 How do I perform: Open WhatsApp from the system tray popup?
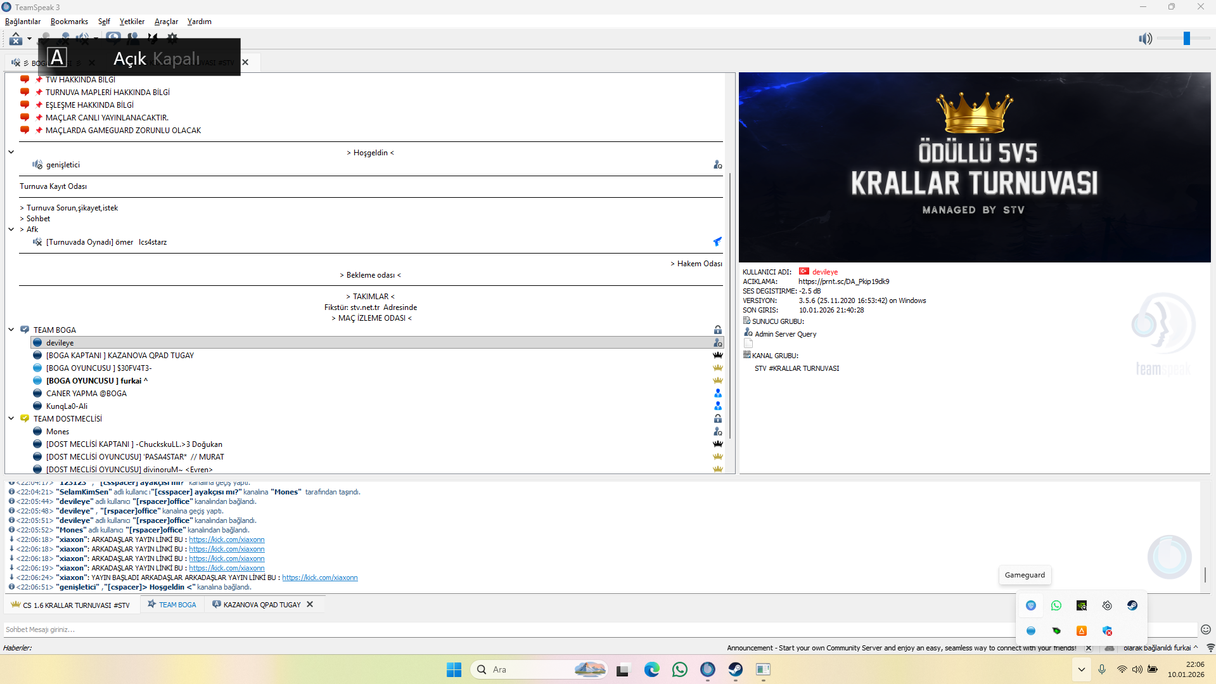[x=1056, y=605]
